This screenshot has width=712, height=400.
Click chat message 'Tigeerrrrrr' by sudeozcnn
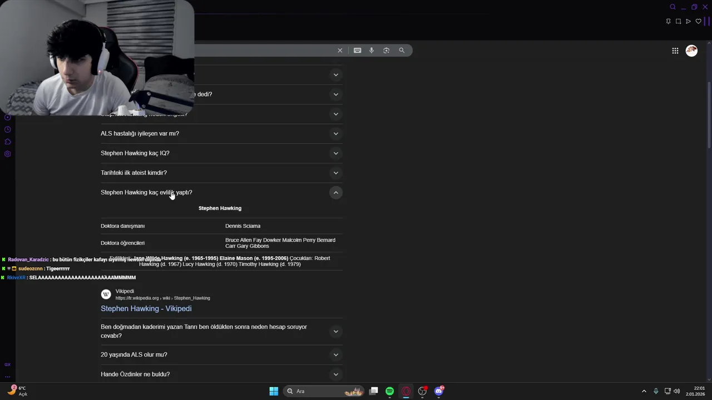[38, 268]
